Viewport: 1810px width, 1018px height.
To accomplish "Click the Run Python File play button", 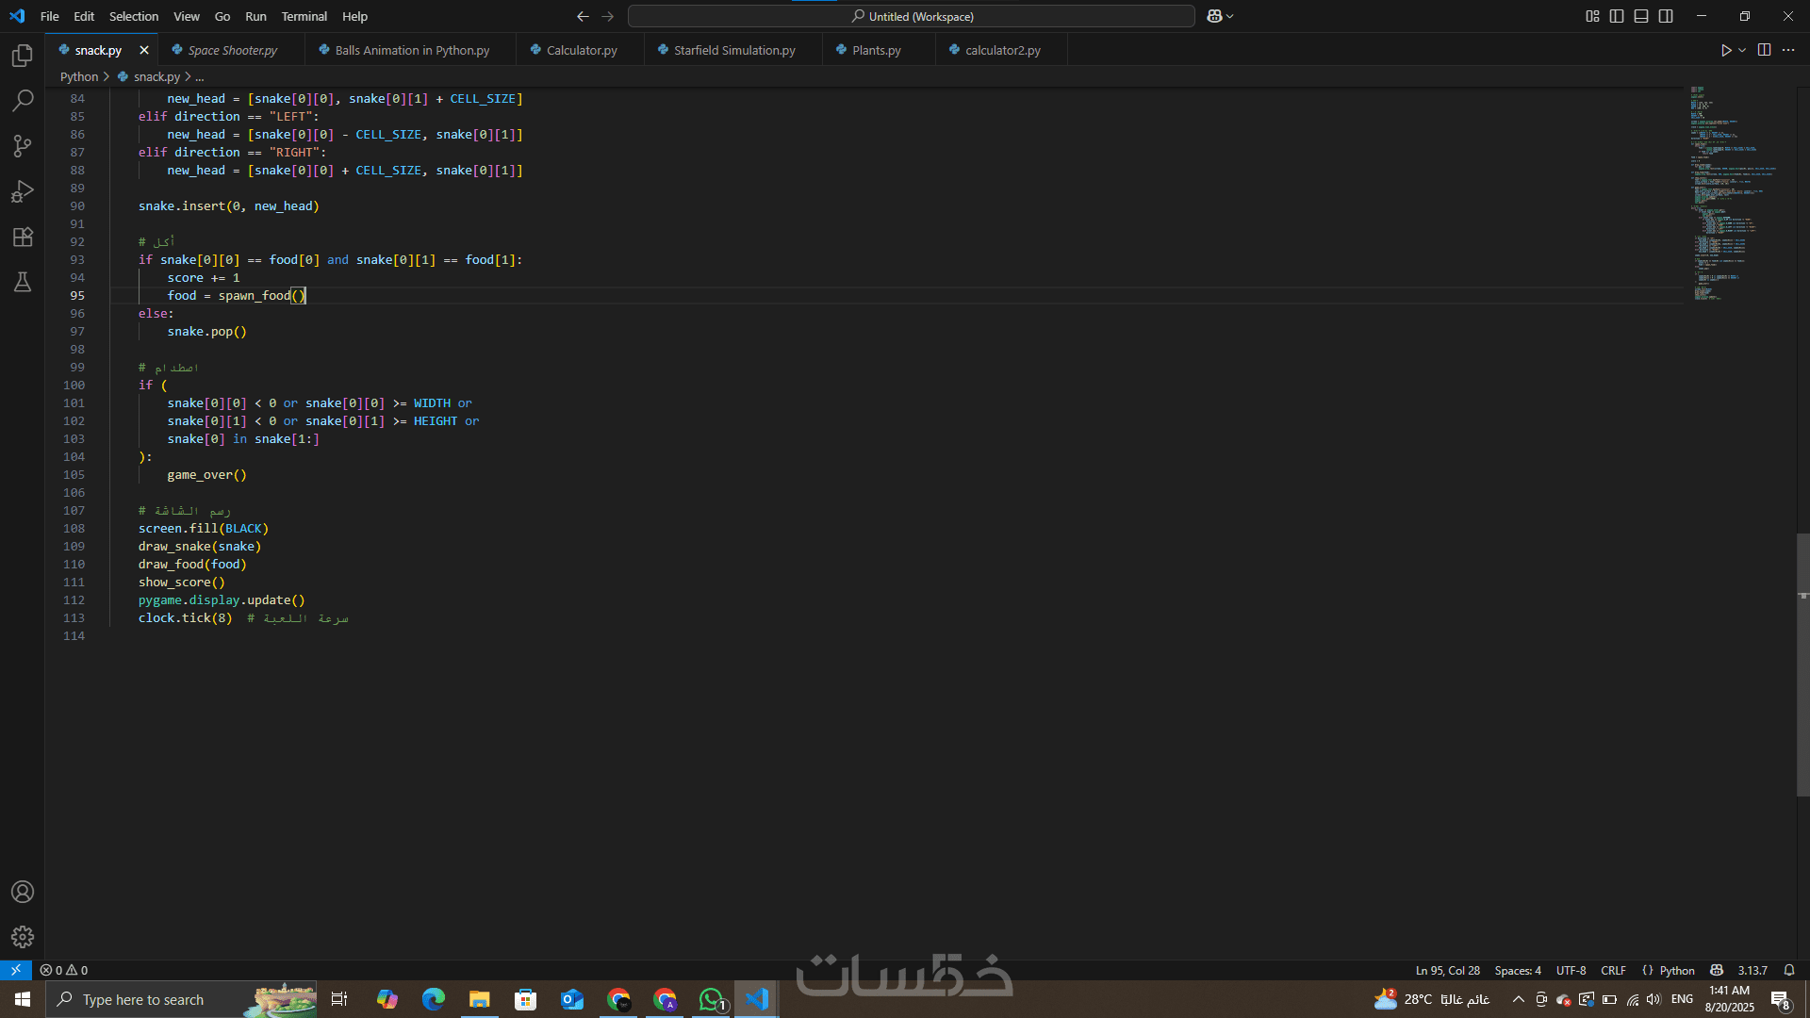I will pyautogui.click(x=1725, y=50).
